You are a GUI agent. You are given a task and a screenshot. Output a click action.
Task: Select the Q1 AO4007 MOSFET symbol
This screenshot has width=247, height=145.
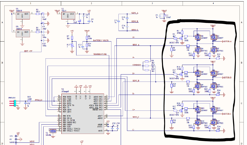[198, 37]
